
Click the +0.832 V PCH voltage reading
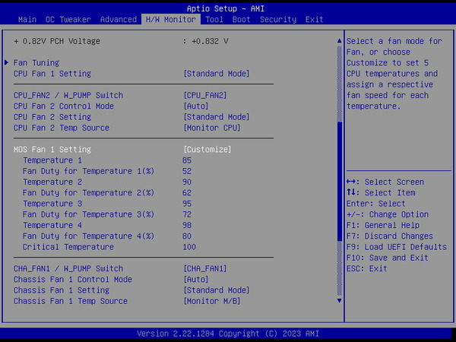click(210, 41)
